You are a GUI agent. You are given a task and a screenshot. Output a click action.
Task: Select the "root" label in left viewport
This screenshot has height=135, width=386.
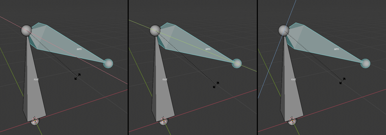pos(36,79)
